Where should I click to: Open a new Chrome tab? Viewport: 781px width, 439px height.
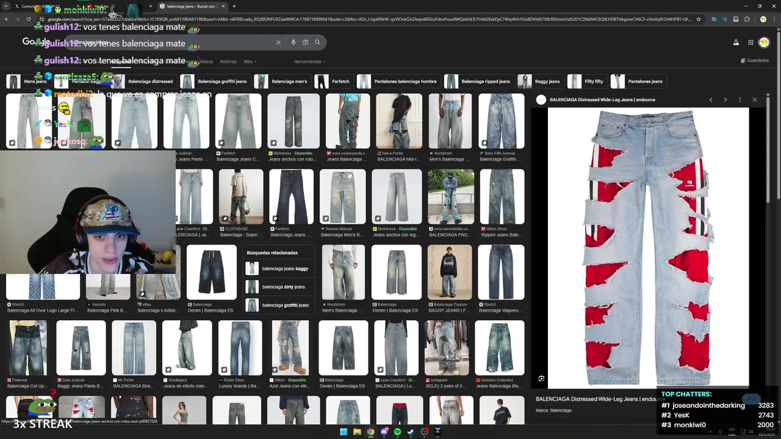(x=234, y=6)
